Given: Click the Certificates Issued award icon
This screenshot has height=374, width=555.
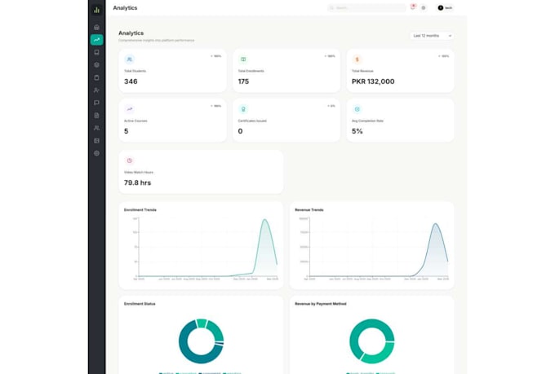Looking at the screenshot, I should pyautogui.click(x=243, y=109).
